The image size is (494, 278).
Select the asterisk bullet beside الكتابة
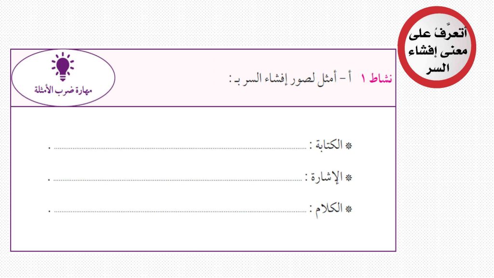(x=348, y=146)
